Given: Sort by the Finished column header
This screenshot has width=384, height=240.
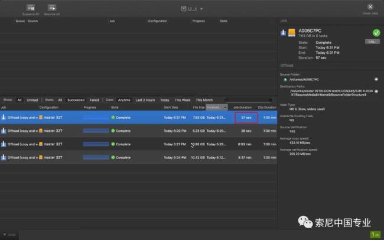Looking at the screenshot, I should coord(215,108).
